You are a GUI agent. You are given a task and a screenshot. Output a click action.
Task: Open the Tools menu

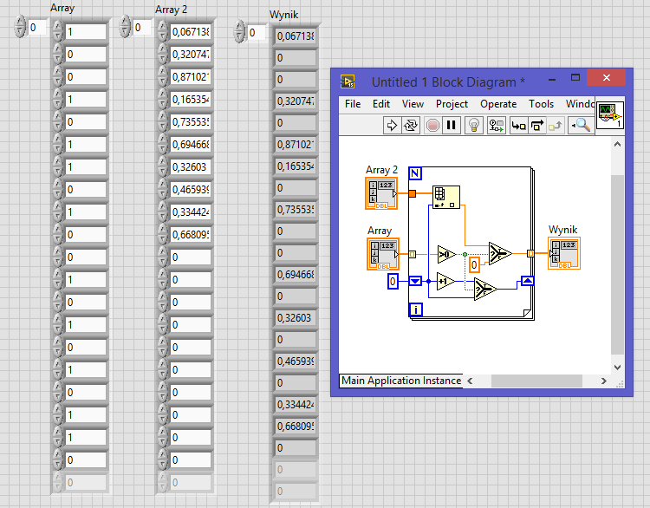click(541, 104)
